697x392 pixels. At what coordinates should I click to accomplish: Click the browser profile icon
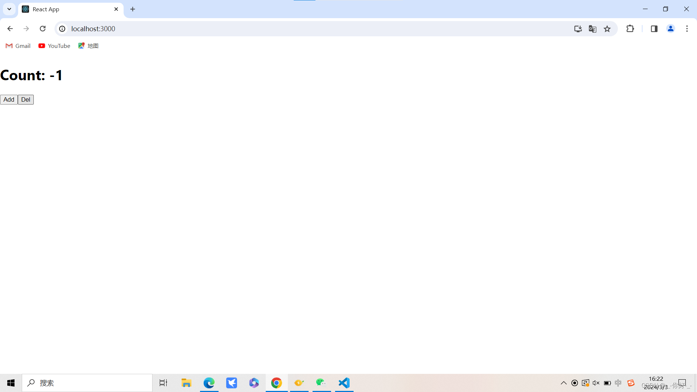pos(671,29)
